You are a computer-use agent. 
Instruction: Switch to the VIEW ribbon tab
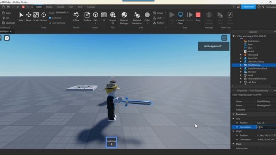(x=80, y=7)
